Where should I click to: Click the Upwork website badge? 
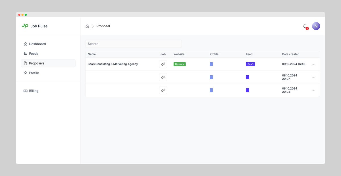(180, 64)
